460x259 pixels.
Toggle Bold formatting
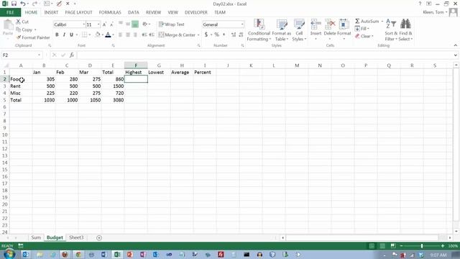pos(57,35)
